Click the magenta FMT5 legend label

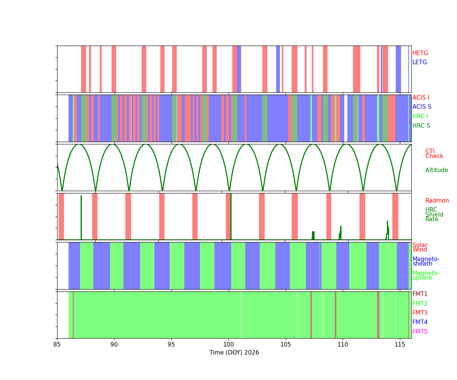420,332
